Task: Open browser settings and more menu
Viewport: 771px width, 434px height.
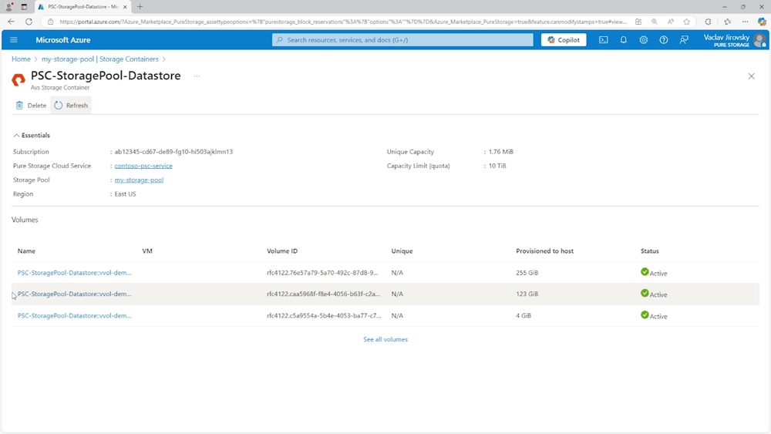Action: 746,22
